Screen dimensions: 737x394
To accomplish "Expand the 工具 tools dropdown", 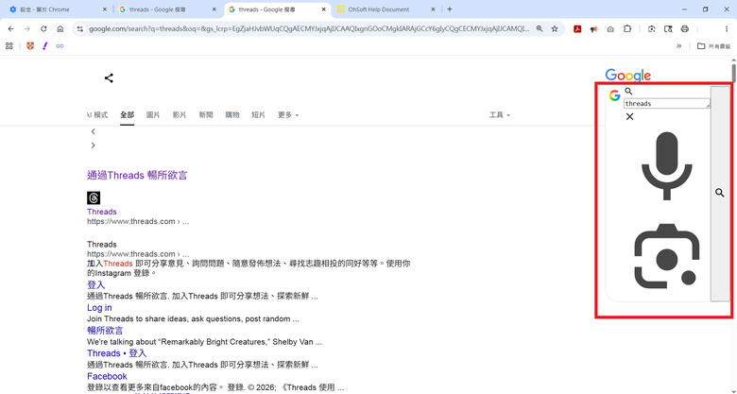I will 500,115.
